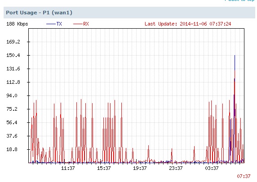Click the 37.6 y-axis label

[x=12, y=136]
